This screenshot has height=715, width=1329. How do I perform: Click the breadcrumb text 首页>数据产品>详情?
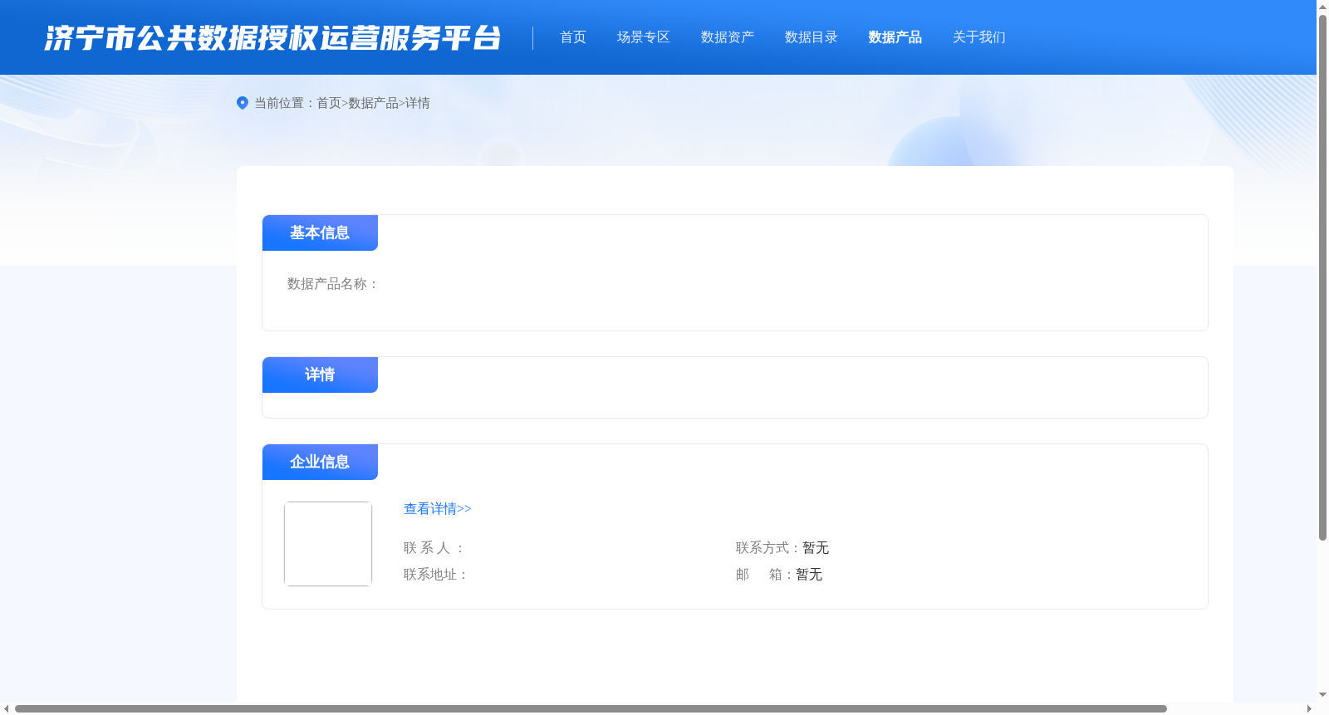click(x=373, y=103)
